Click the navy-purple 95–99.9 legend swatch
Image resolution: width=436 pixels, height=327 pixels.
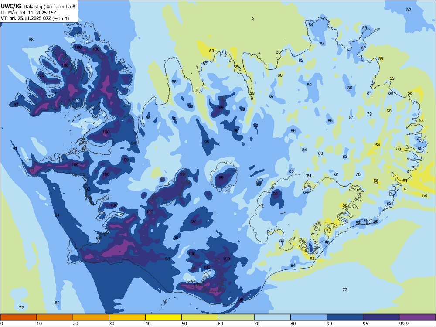click(381, 317)
